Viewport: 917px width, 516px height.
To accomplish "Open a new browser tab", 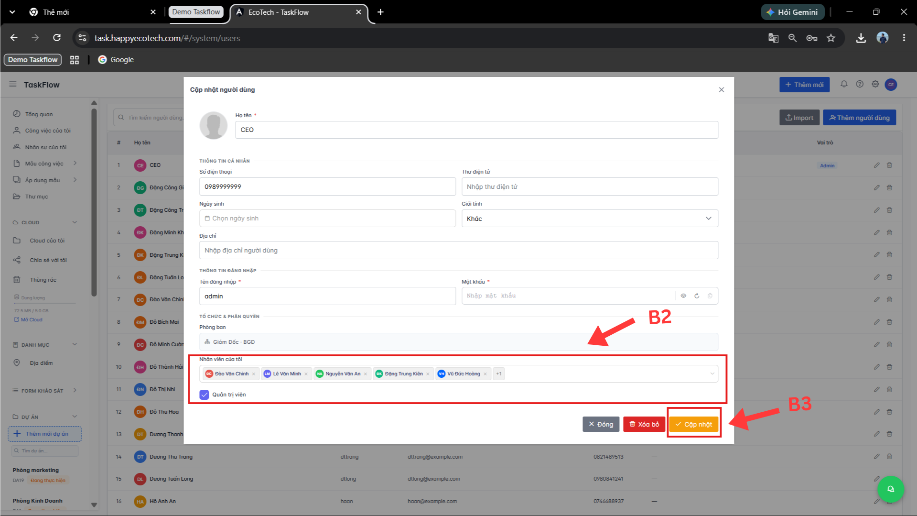I will pyautogui.click(x=380, y=12).
